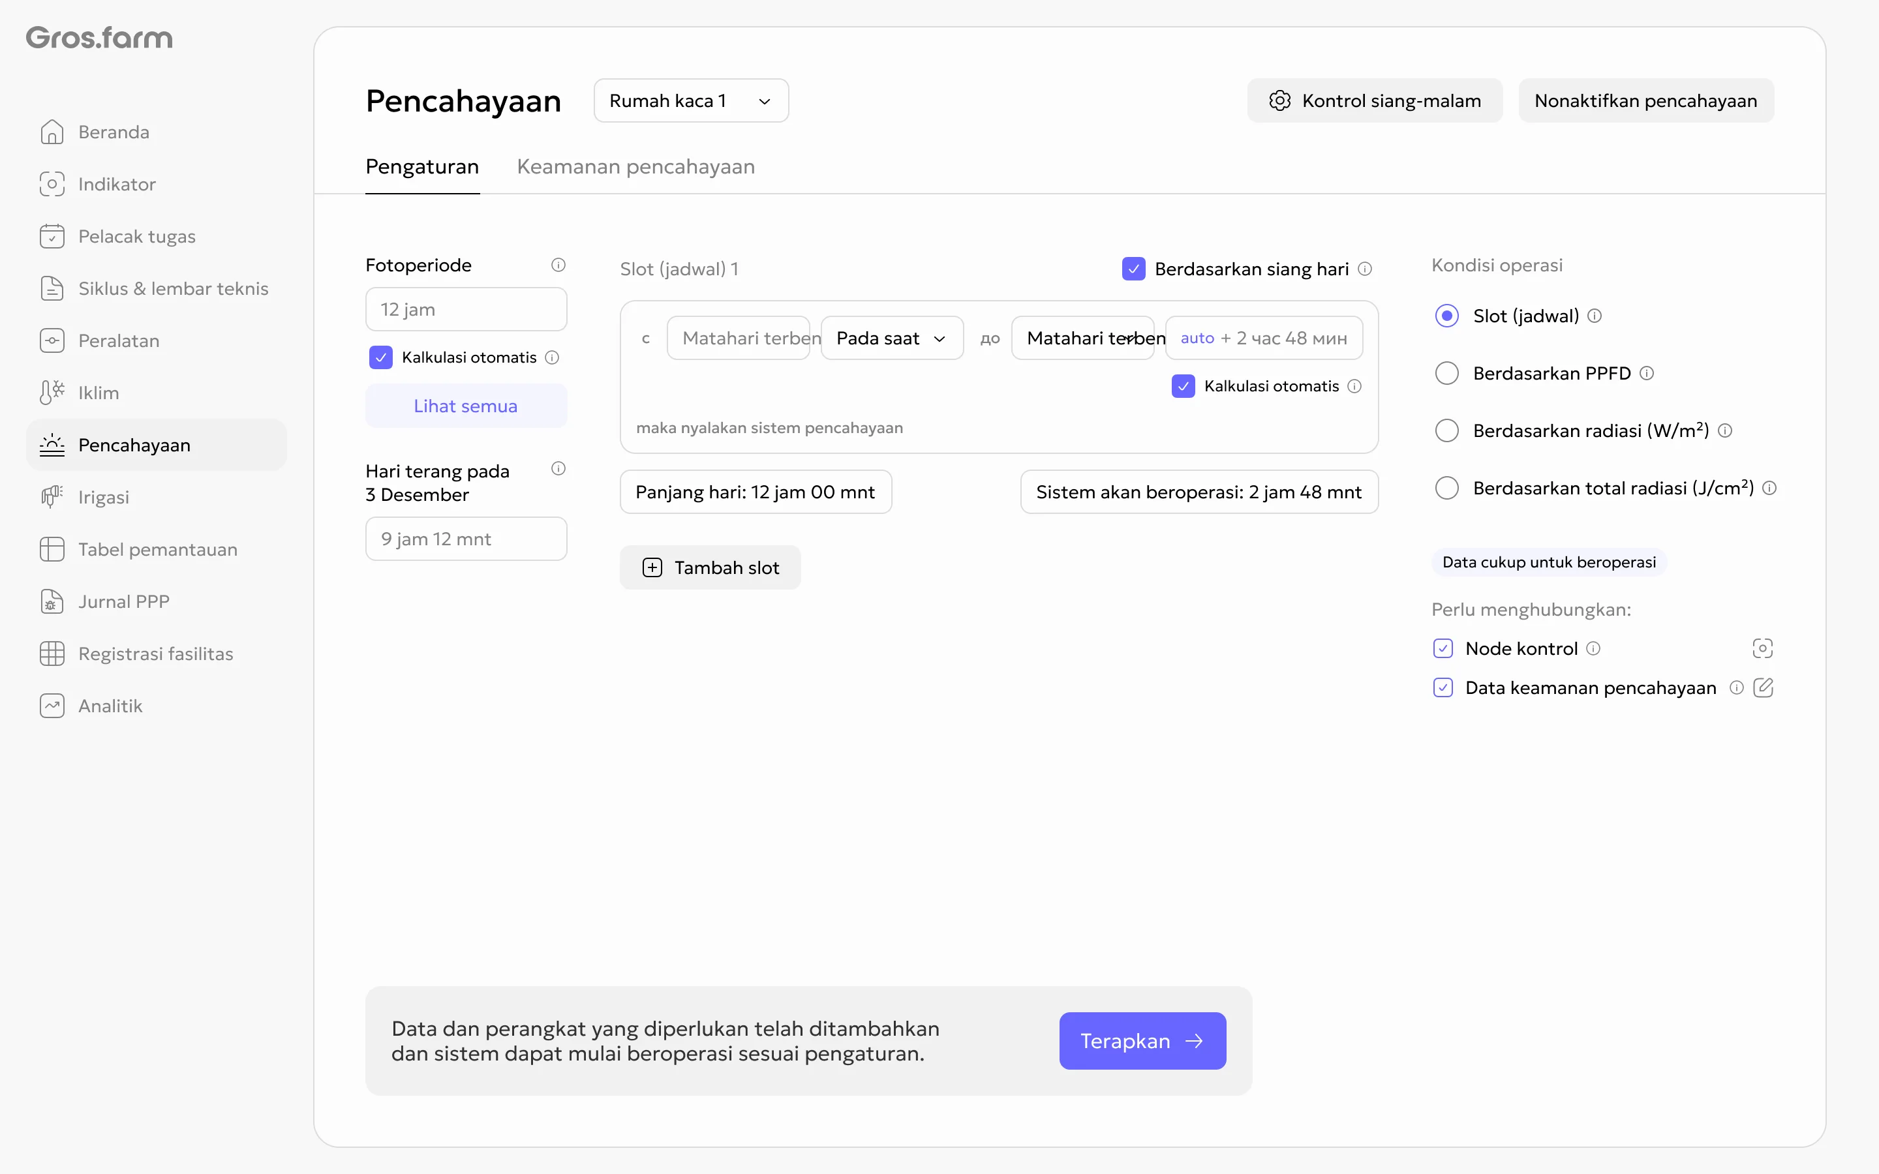Click the Pencahayaan sunrise icon in sidebar

(52, 445)
